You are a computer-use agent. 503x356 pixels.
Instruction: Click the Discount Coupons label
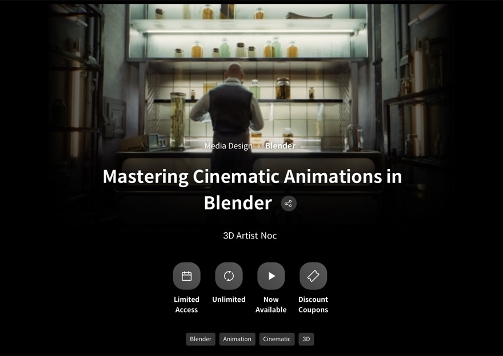[313, 305]
